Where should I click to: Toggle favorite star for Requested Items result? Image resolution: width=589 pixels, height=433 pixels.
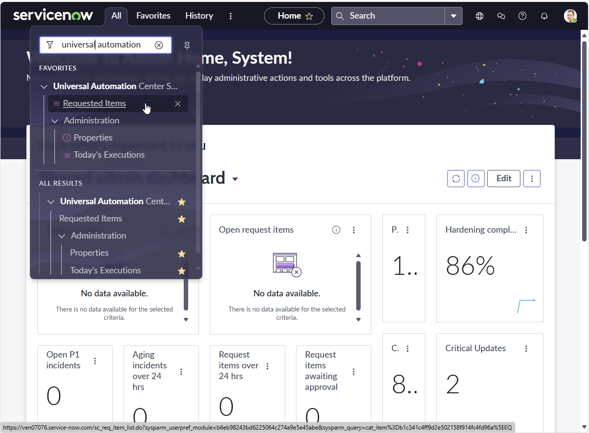click(182, 219)
